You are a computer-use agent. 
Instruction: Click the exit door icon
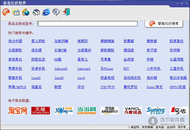(66, 12)
